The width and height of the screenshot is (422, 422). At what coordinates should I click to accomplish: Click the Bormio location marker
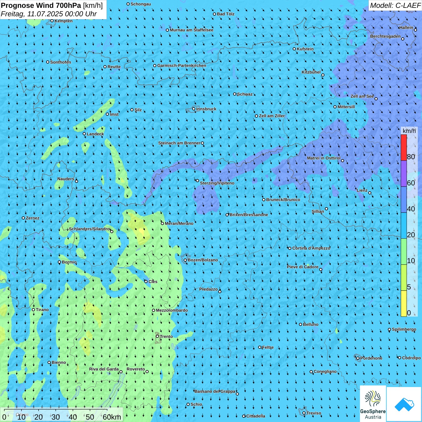click(59, 262)
